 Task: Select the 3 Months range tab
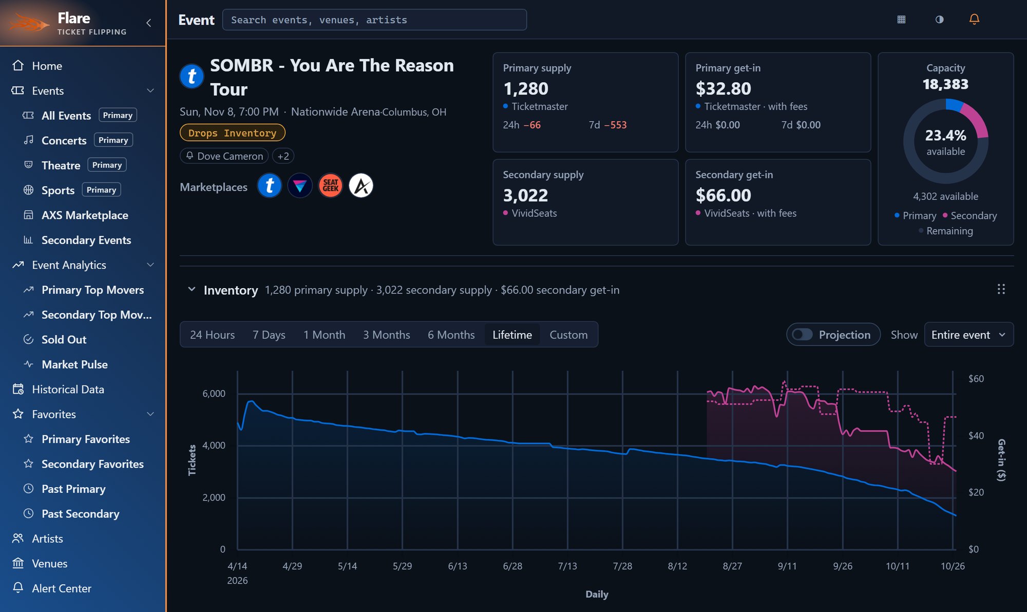[x=387, y=335]
